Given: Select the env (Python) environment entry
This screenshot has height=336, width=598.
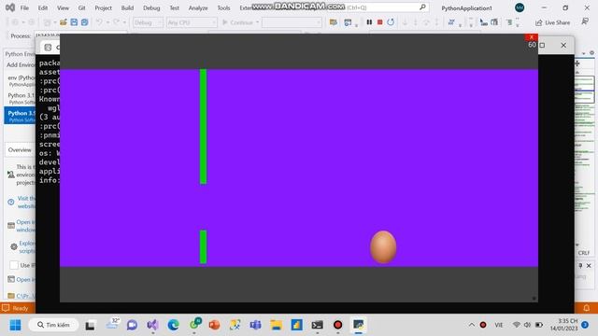Looking at the screenshot, I should pos(21,80).
